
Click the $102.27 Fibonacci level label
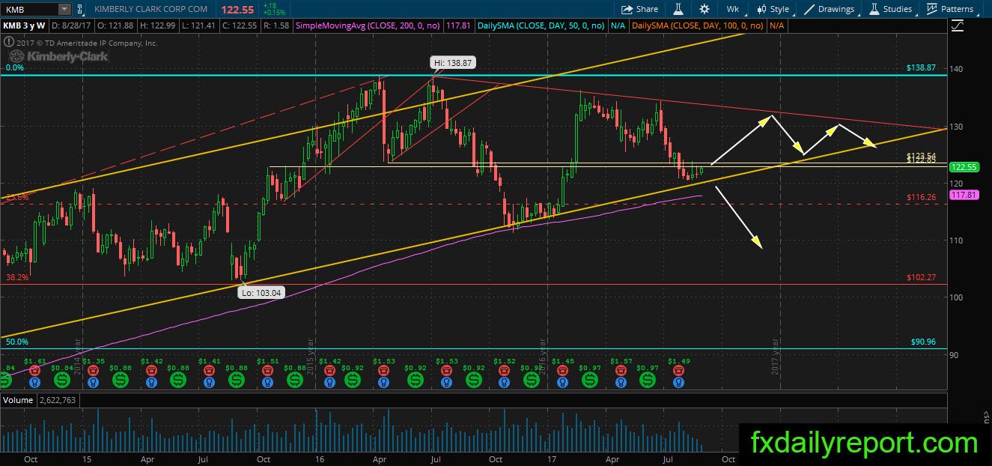point(920,277)
